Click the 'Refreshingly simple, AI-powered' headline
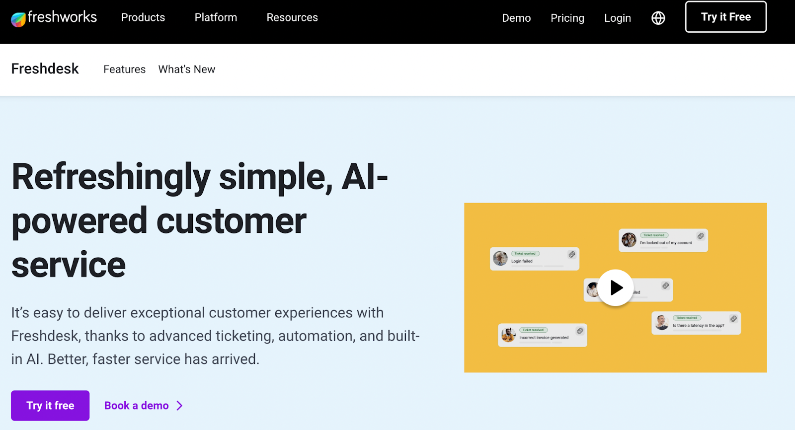The width and height of the screenshot is (795, 430). [x=200, y=221]
